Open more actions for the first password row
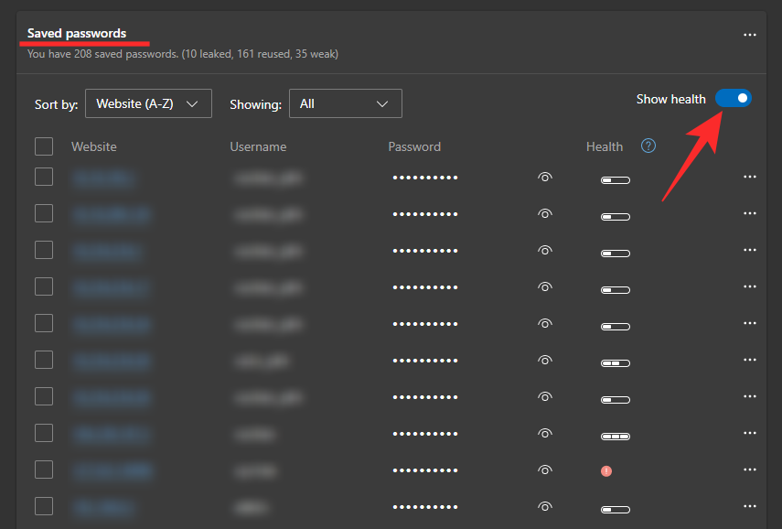This screenshot has width=782, height=529. (x=749, y=178)
